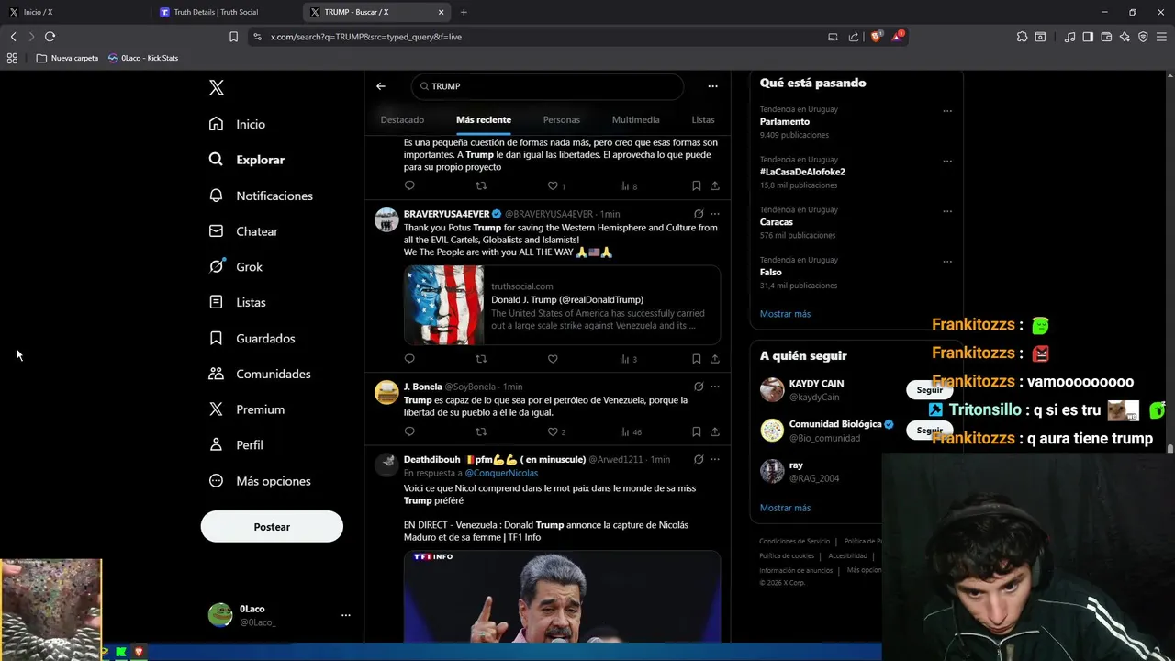Open the Parlamento trending topic
Image resolution: width=1175 pixels, height=661 pixels.
[x=785, y=121]
